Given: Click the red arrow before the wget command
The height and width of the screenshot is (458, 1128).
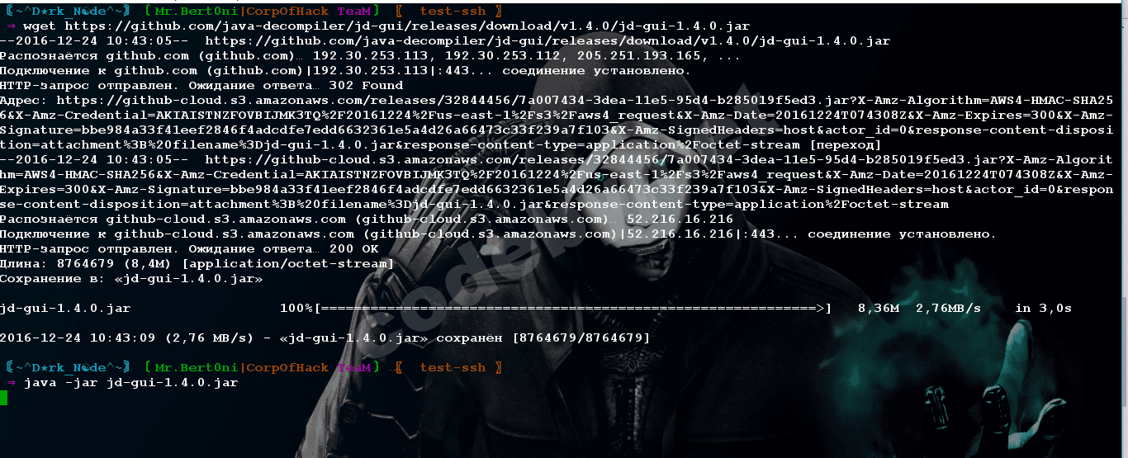Looking at the screenshot, I should coord(12,26).
